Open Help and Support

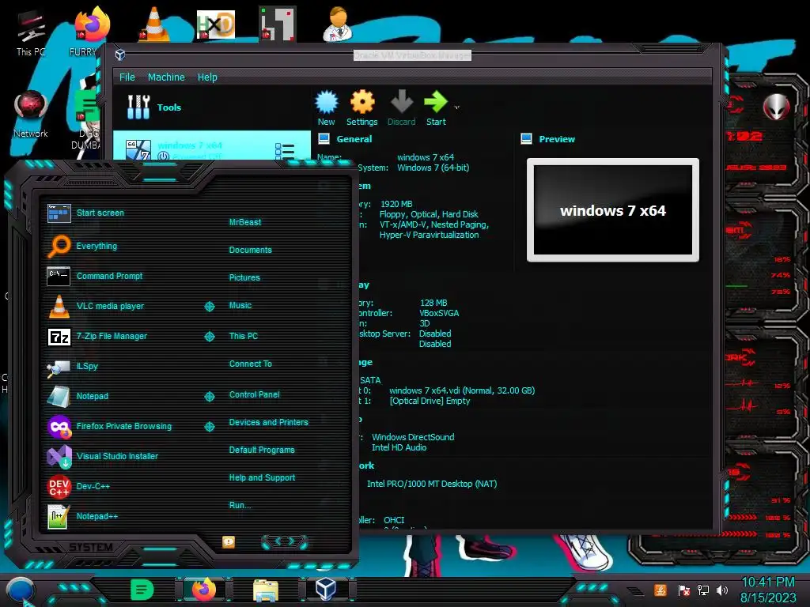[x=262, y=477]
